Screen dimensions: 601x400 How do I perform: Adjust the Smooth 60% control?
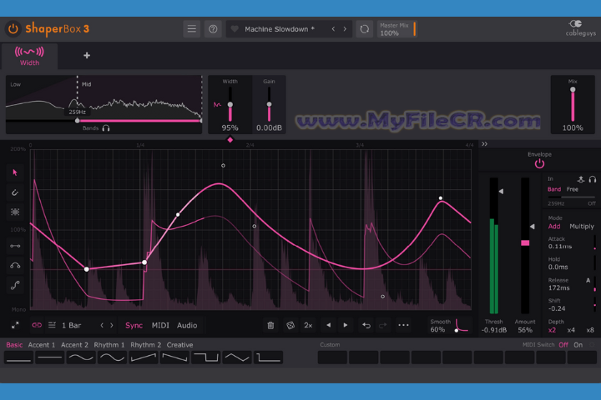(x=449, y=325)
